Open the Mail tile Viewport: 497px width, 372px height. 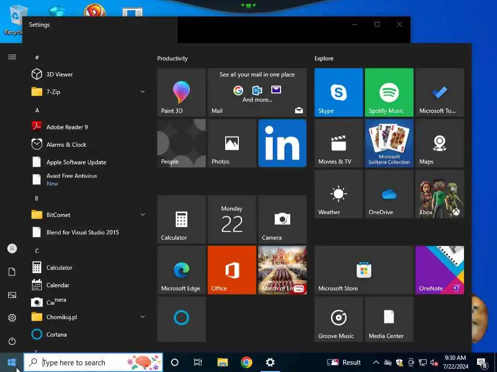coord(257,93)
